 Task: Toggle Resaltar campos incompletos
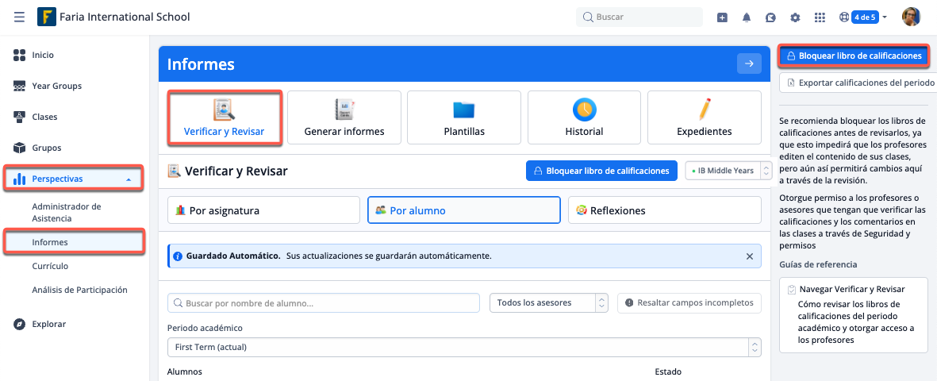(689, 302)
